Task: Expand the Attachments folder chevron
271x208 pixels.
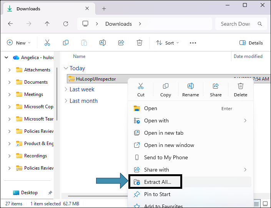Action: (10, 70)
